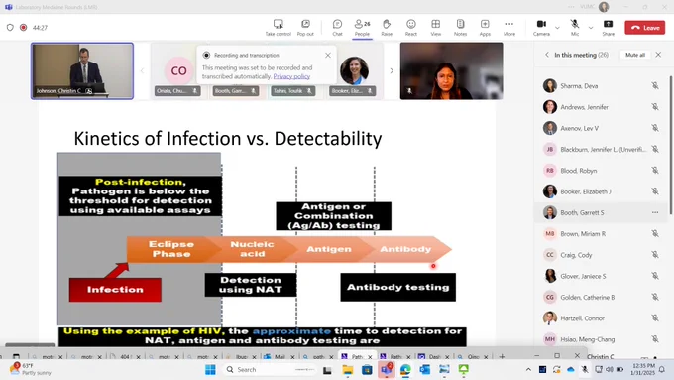Image resolution: width=674 pixels, height=380 pixels.
Task: Open the Privacy policy link
Action: pyautogui.click(x=291, y=76)
